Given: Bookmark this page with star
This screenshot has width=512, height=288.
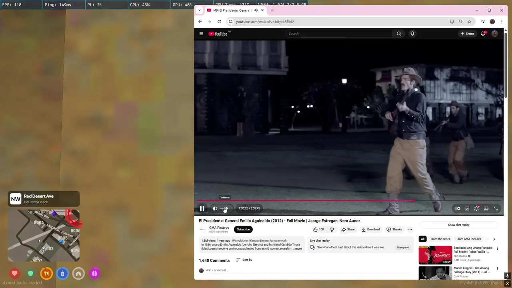Looking at the screenshot, I should [469, 22].
